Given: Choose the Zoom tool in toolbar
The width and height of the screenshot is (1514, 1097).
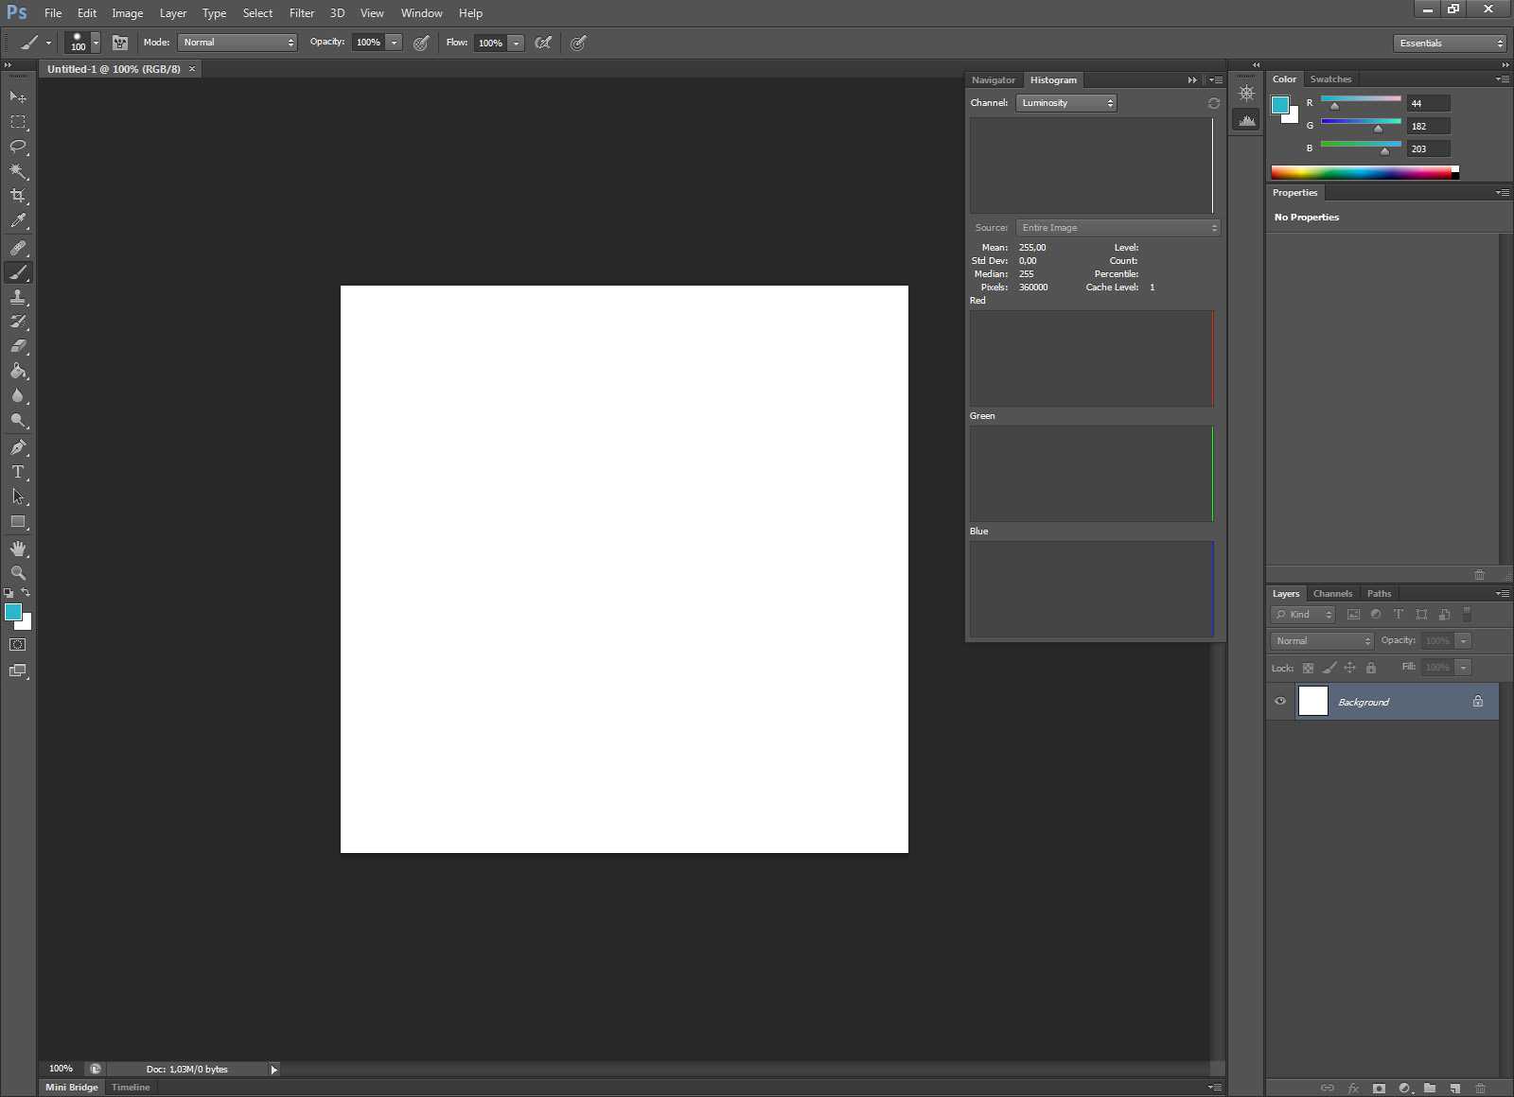Looking at the screenshot, I should coord(18,573).
